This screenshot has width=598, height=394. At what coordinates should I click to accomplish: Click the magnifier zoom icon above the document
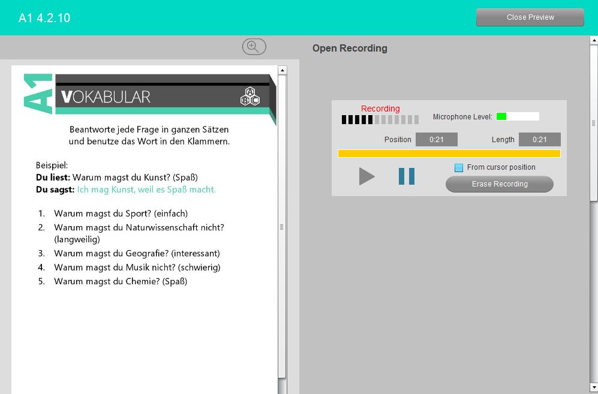click(254, 47)
